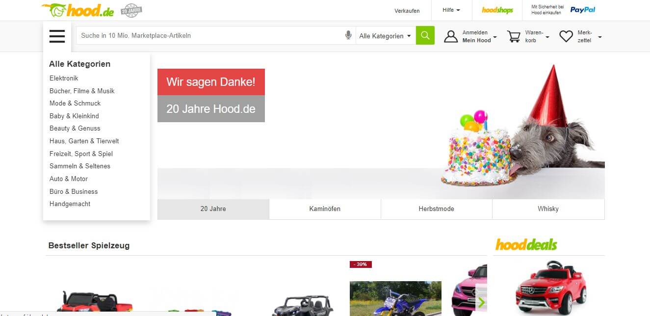This screenshot has height=316, width=650.
Task: Switch to the Kaminöfen banner tab
Action: 325,209
